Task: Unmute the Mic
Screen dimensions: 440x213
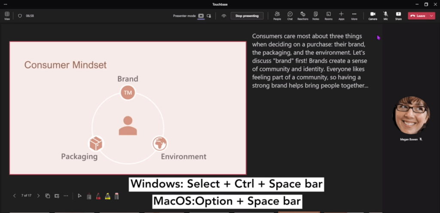Action: point(385,15)
